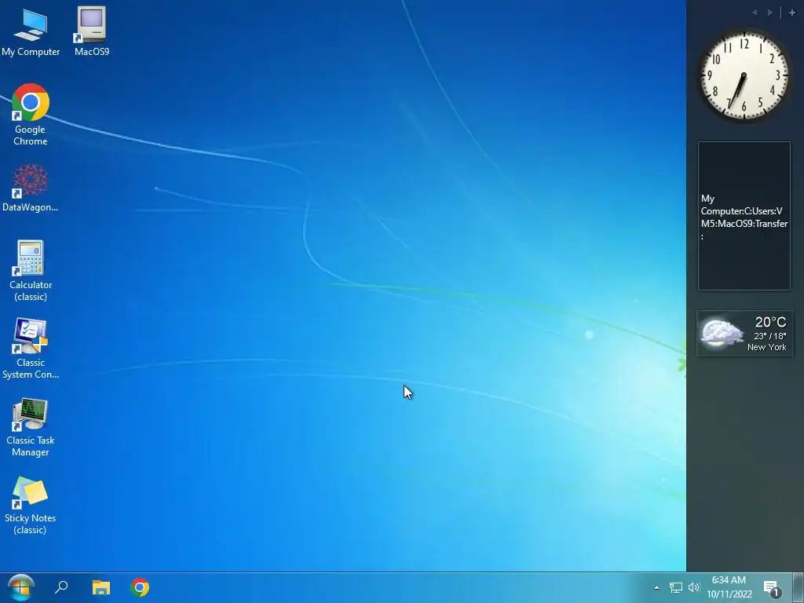The image size is (804, 603).
Task: Launch Chrome from the taskbar
Action: click(140, 587)
